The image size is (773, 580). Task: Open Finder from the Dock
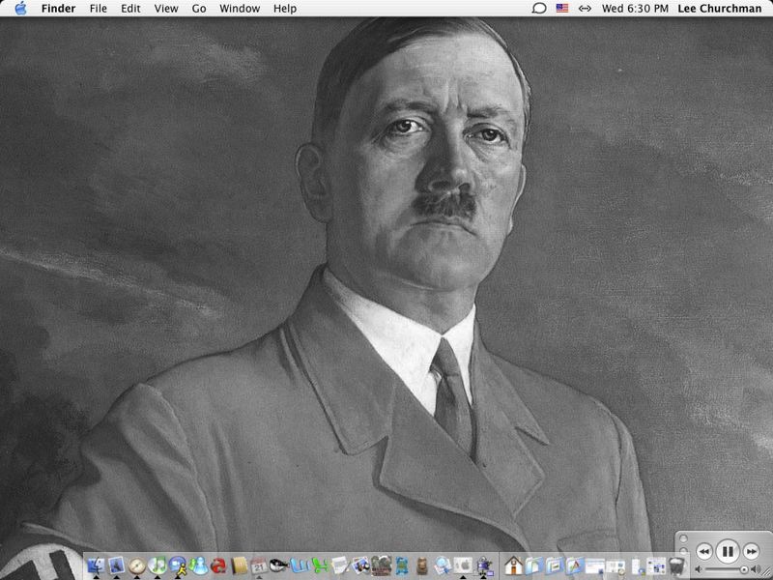pos(96,565)
